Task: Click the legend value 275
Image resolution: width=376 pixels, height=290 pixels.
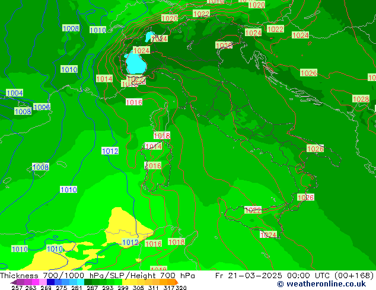Action: point(62,288)
